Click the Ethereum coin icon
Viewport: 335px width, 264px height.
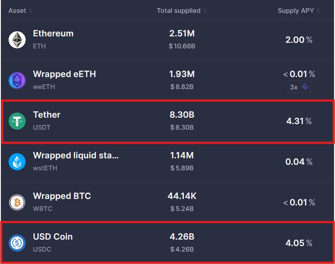(x=17, y=40)
